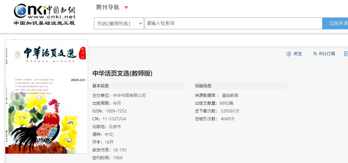The width and height of the screenshot is (348, 163).
Task: Click the RSS feed icon
Action: coord(315,54)
